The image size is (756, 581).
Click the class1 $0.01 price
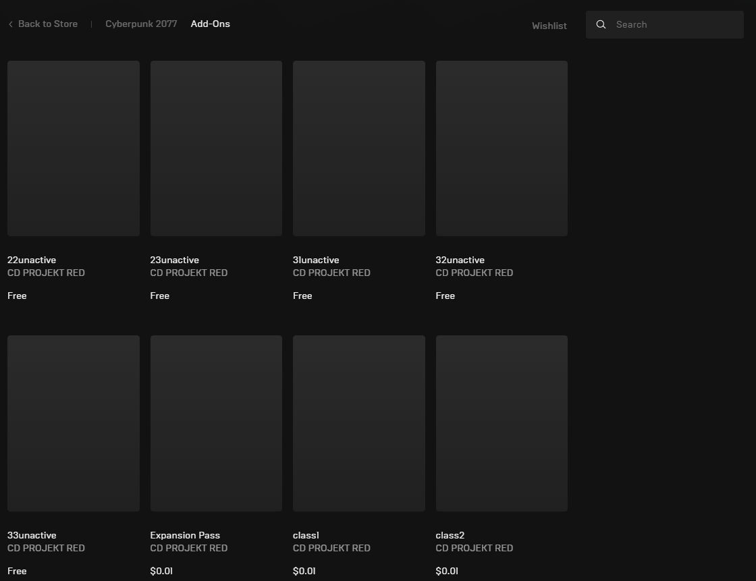tap(304, 571)
